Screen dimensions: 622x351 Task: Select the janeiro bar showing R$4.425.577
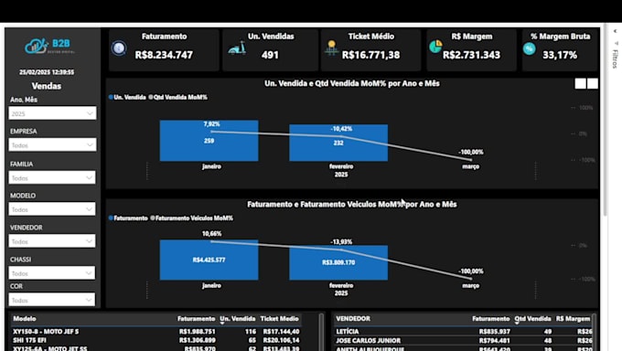[209, 260]
